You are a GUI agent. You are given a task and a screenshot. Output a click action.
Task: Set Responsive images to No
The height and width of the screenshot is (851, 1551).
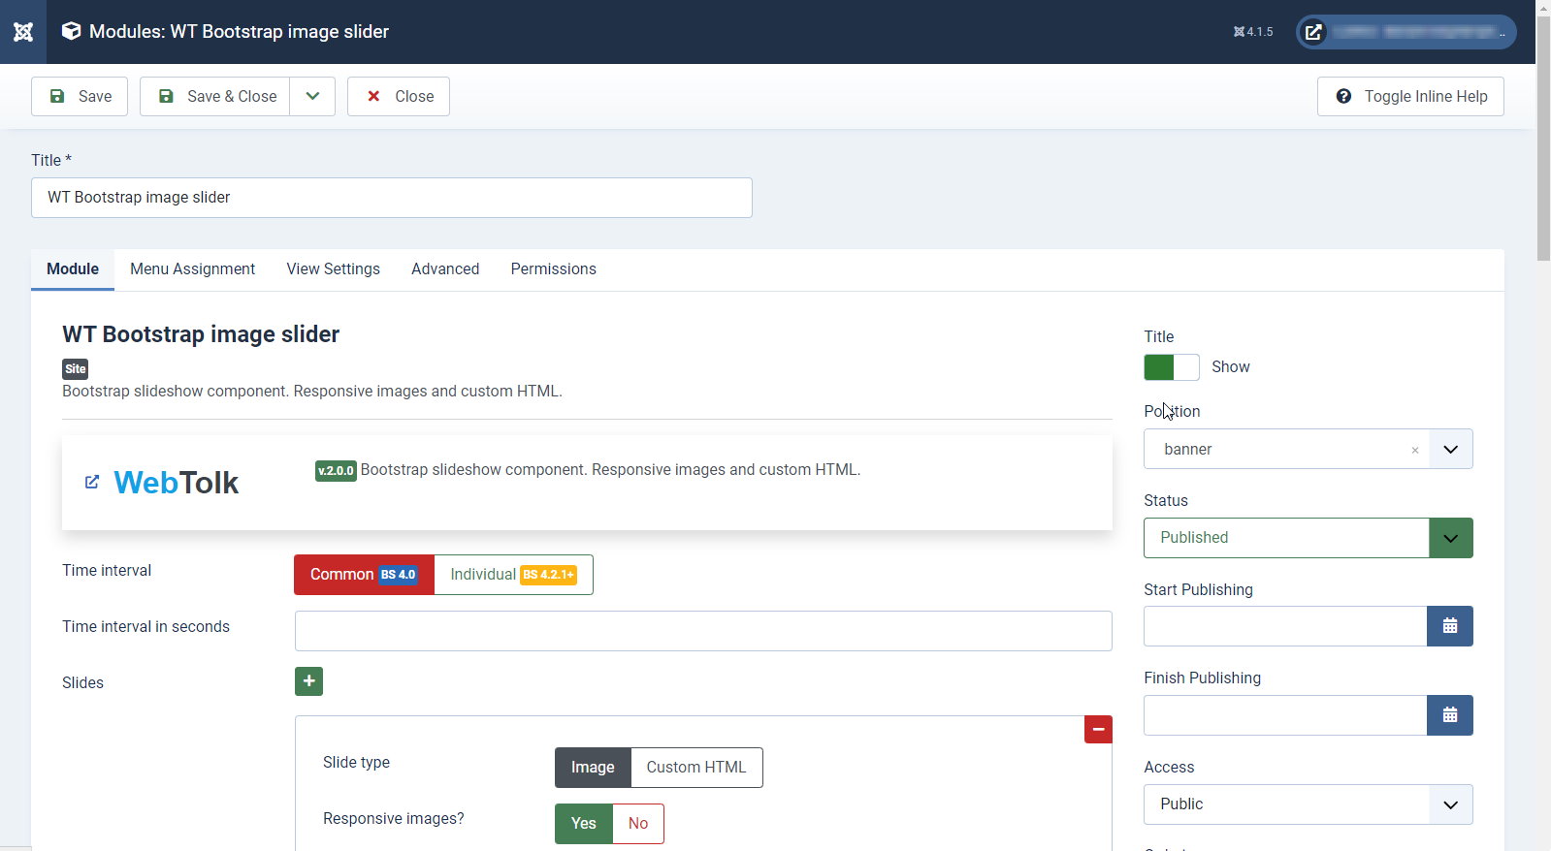click(638, 824)
